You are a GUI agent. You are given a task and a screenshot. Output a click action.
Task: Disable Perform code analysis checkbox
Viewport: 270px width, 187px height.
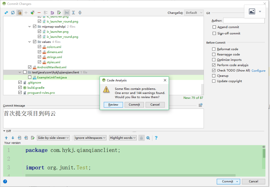(x=214, y=65)
